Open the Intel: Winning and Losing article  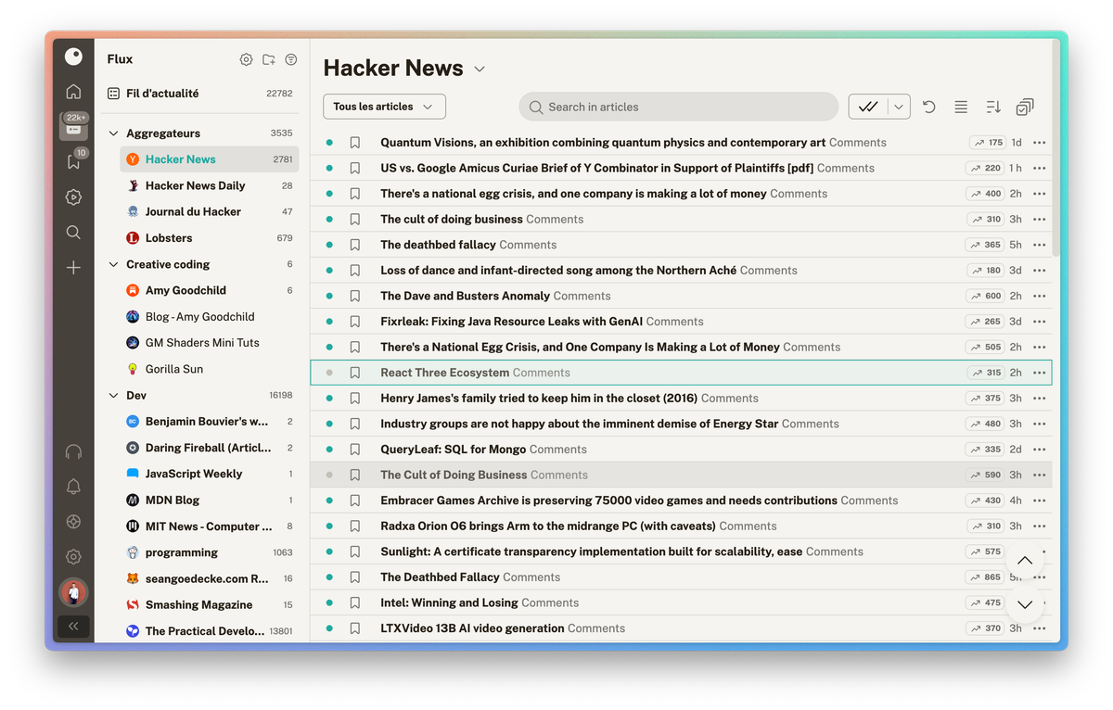point(449,602)
